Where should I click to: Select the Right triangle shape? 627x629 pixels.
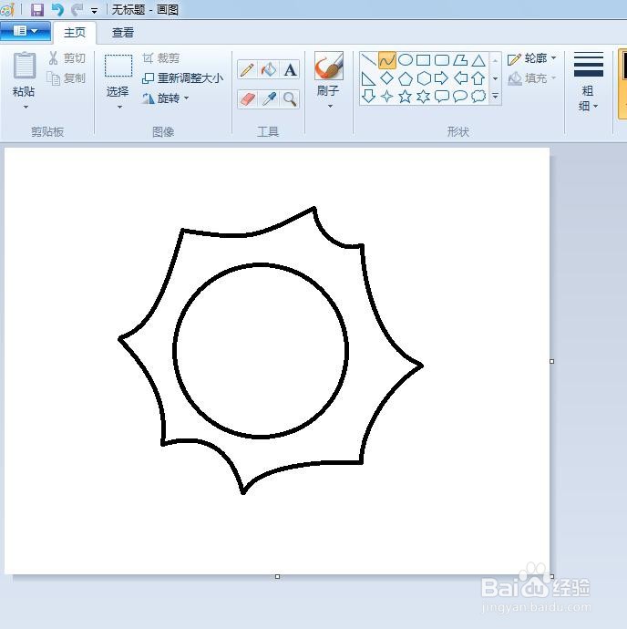[368, 78]
